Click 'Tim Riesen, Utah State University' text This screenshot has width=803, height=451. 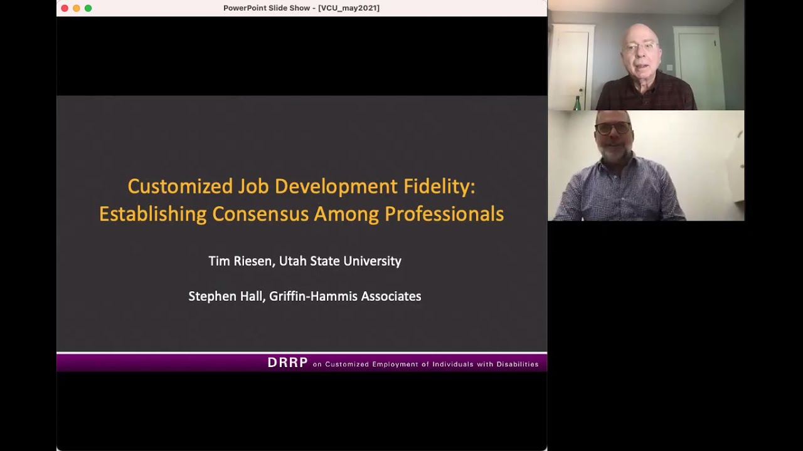305,261
